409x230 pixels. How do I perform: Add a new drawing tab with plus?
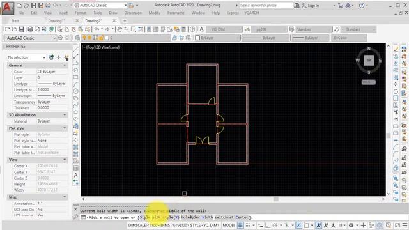(125, 20)
